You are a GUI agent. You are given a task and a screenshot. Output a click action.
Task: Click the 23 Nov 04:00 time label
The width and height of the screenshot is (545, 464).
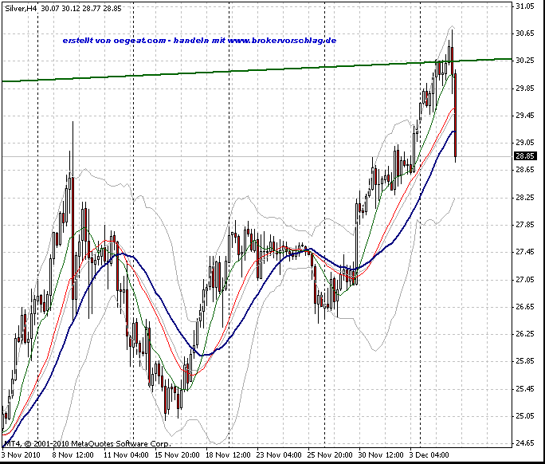click(279, 455)
